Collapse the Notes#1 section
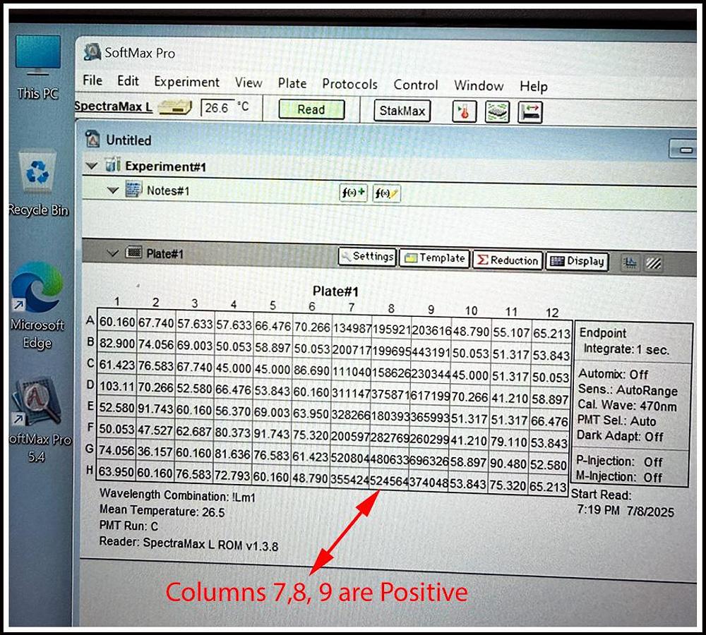Screen dimensions: 706x635 click(112, 190)
